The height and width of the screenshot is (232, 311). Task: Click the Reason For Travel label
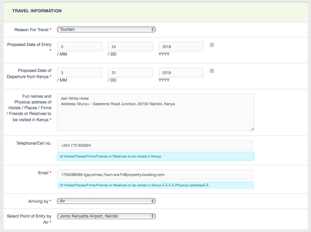point(31,29)
